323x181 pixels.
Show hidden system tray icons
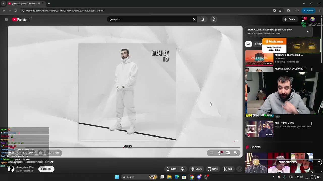tap(273, 177)
